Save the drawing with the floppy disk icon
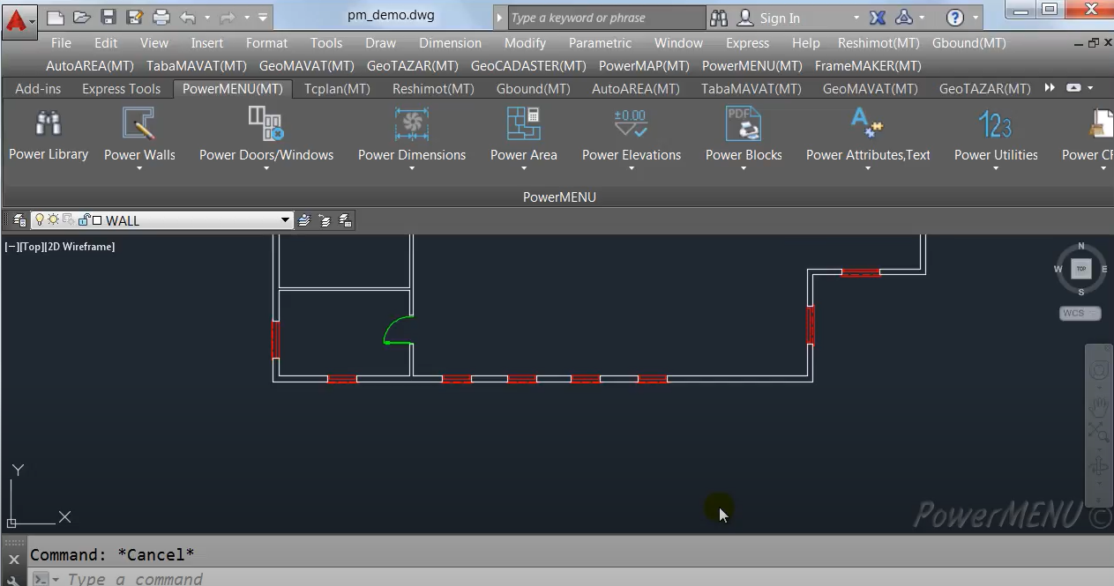Viewport: 1114px width, 586px height. click(x=108, y=17)
